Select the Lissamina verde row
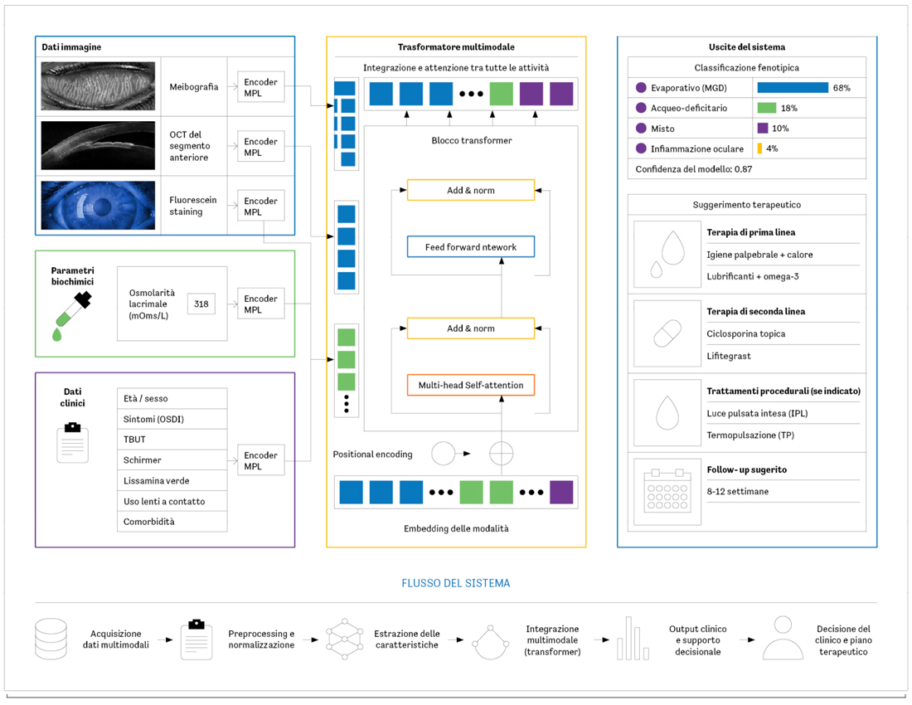This screenshot has width=912, height=705. pos(172,480)
